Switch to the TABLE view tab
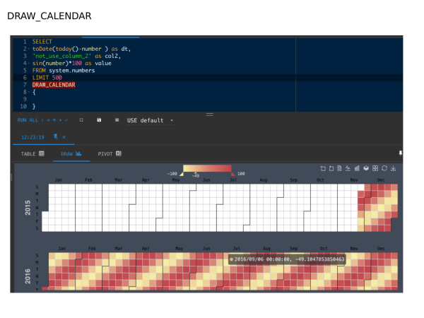 (x=33, y=153)
